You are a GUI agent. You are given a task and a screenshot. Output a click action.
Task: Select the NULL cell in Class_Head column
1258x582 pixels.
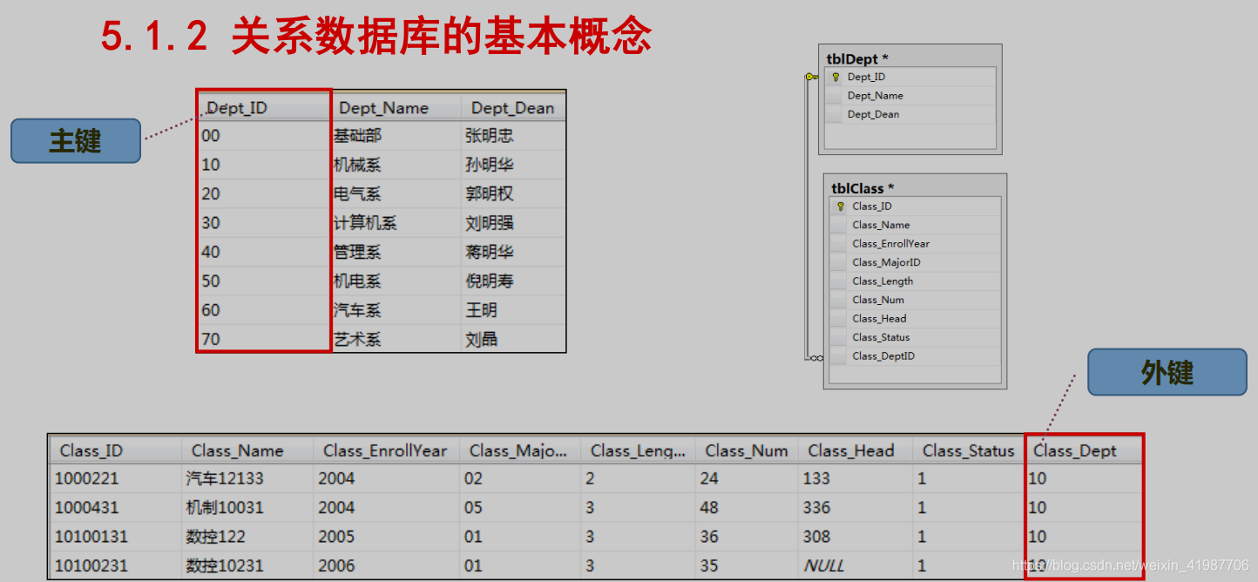856,565
